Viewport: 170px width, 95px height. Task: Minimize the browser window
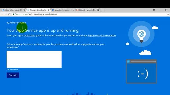(x=160, y=10)
